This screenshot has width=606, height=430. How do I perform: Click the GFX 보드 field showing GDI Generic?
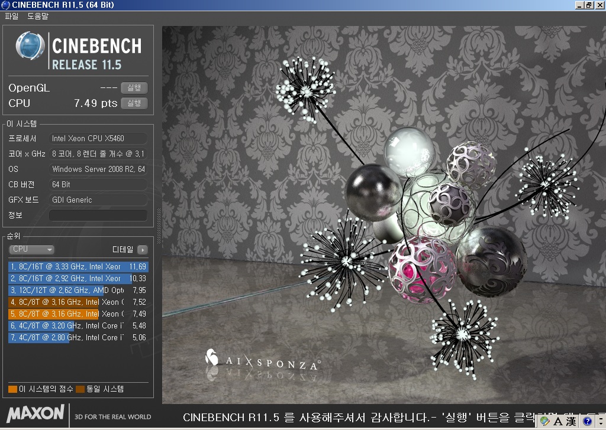98,200
